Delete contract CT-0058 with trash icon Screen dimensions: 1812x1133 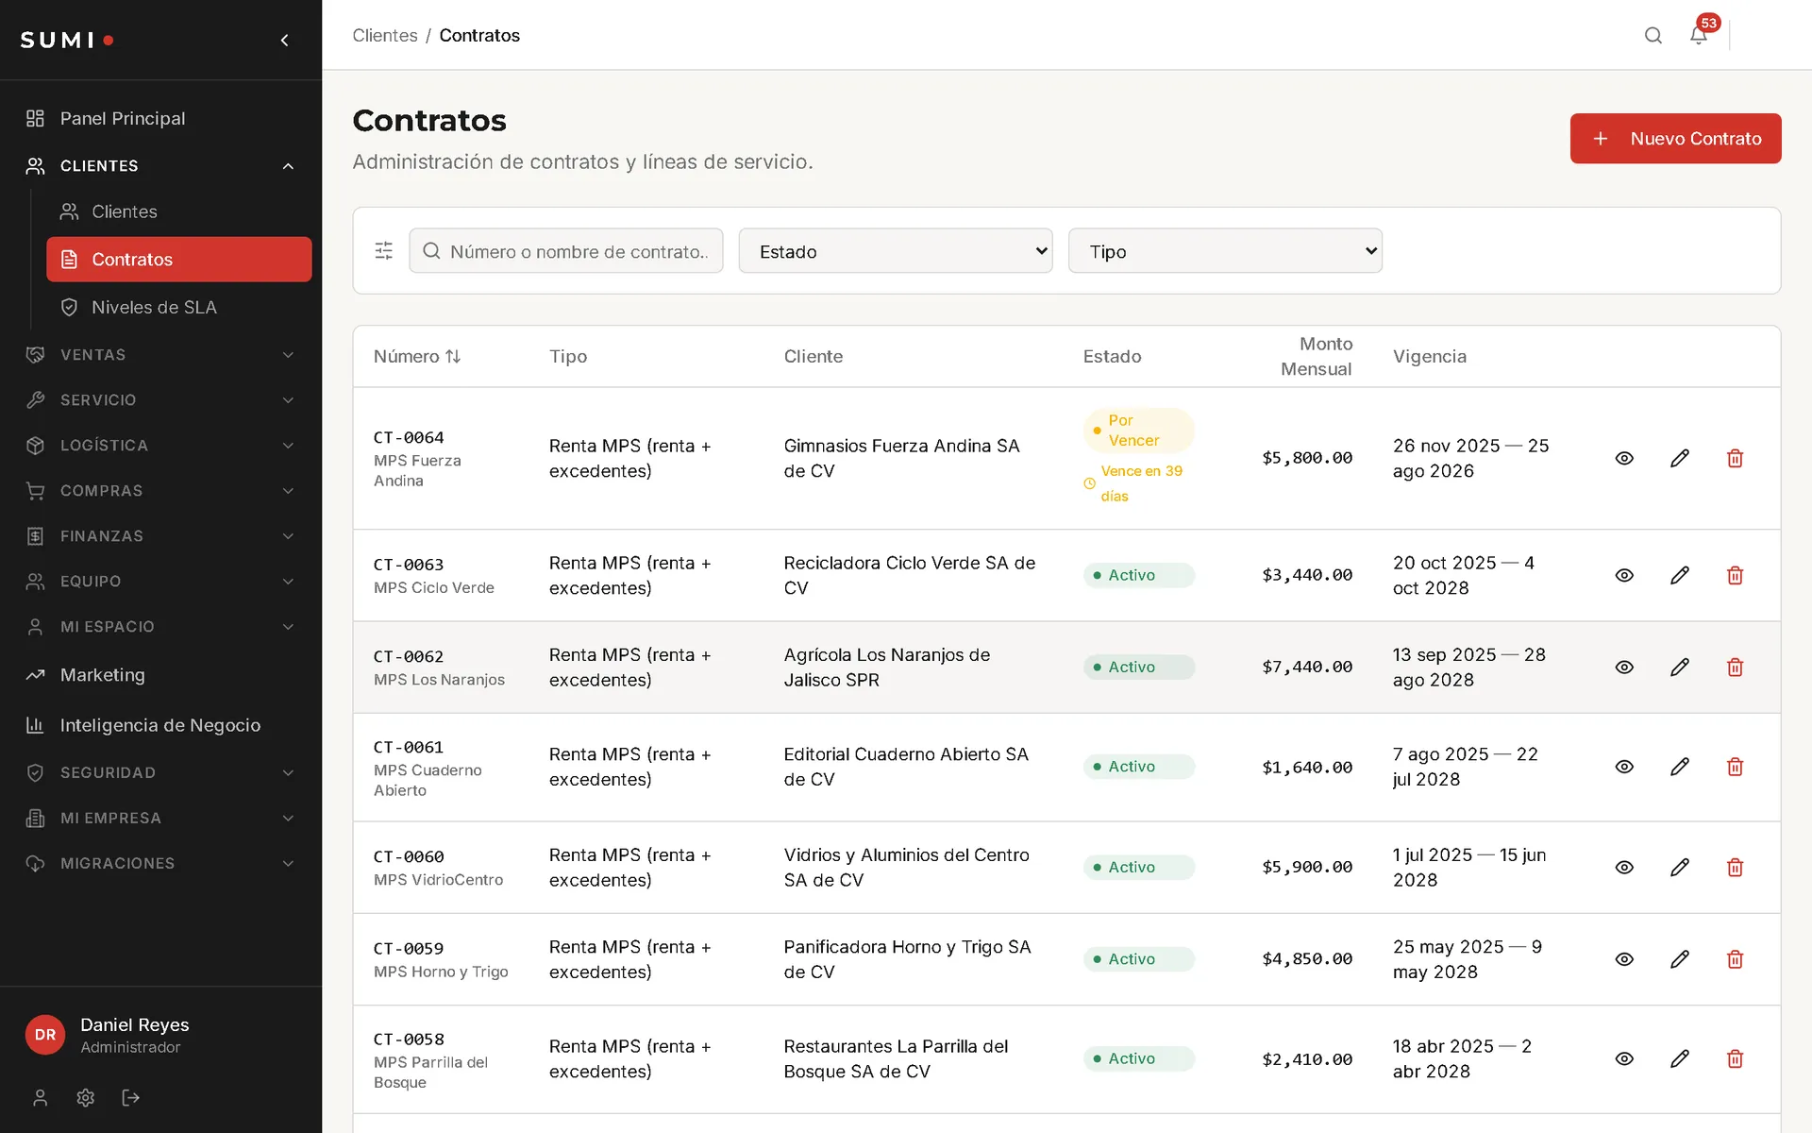pos(1735,1059)
